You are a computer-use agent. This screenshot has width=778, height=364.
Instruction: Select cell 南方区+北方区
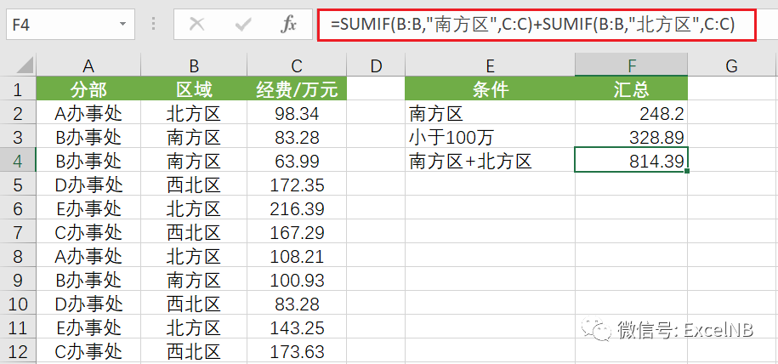point(491,161)
